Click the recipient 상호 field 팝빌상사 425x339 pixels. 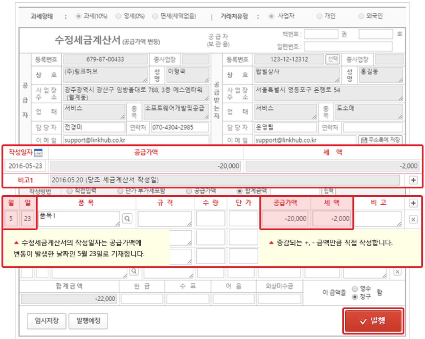coord(297,75)
